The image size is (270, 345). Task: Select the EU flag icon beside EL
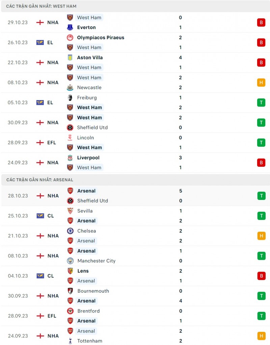(40, 42)
